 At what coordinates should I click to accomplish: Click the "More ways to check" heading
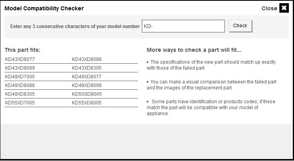click(x=194, y=50)
